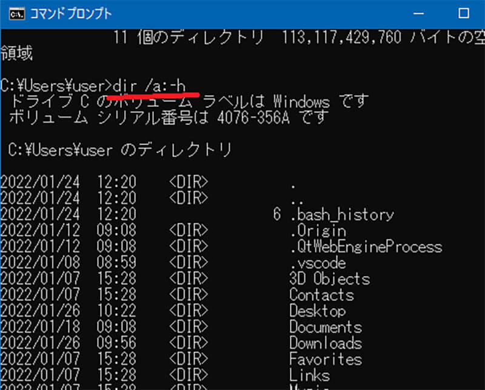Select the Favorites directory entry
Screen dimensions: 485x390
(326, 360)
